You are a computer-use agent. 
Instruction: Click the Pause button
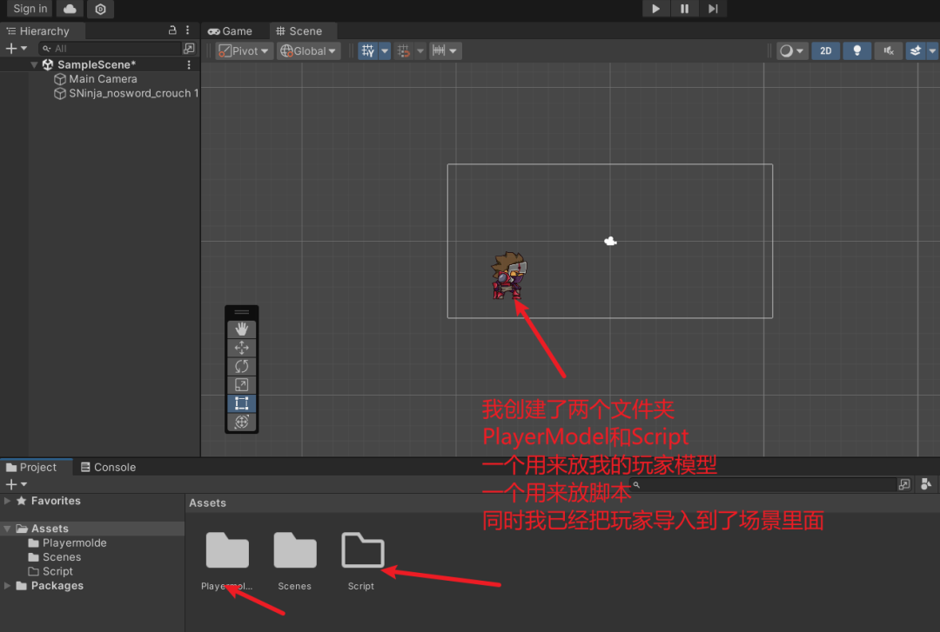pos(684,9)
